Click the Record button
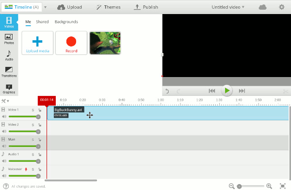 coord(71,43)
